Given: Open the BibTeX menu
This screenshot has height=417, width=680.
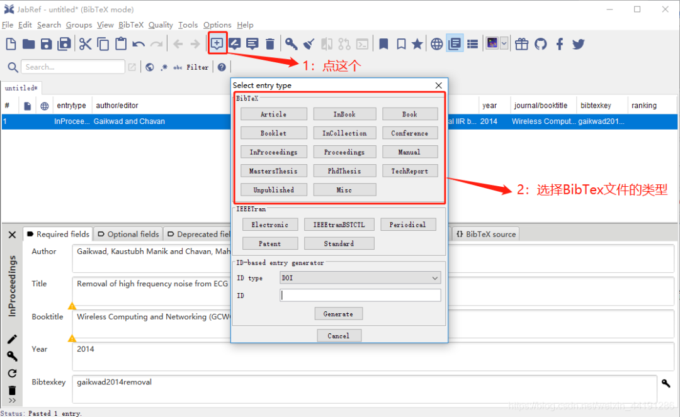Looking at the screenshot, I should pyautogui.click(x=131, y=25).
